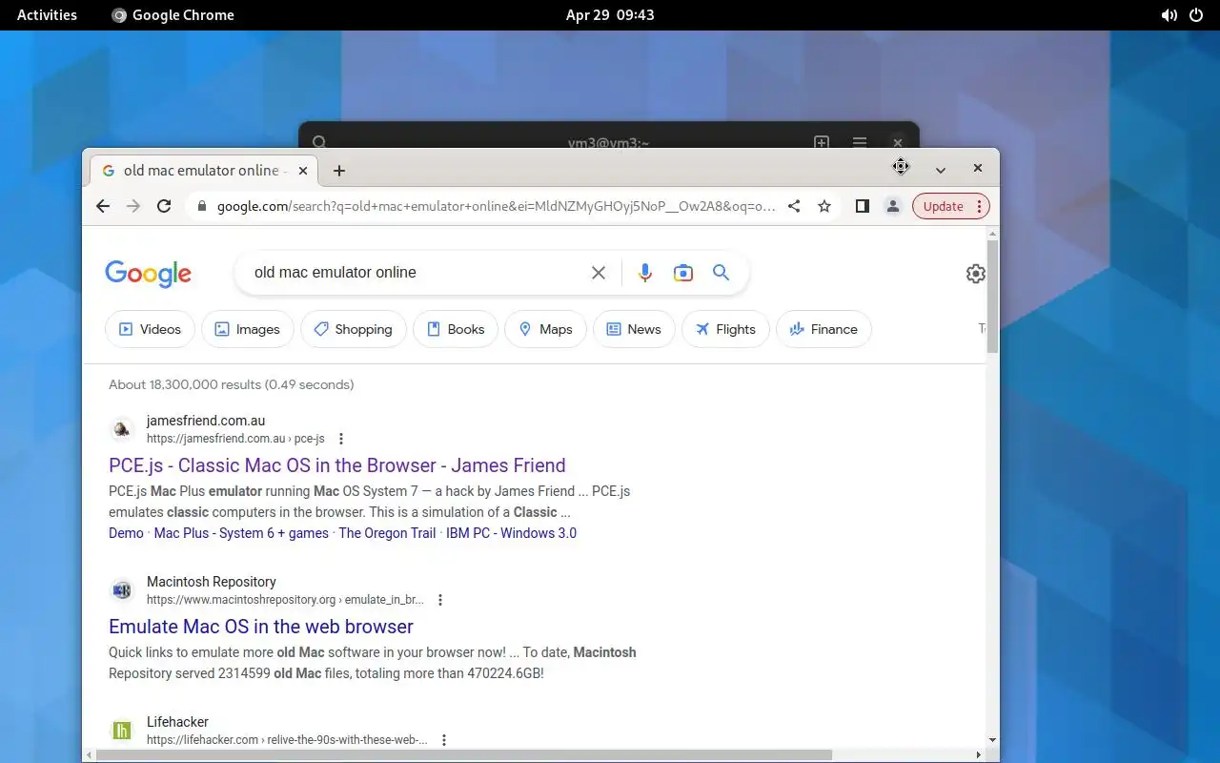Open more options for Lifehacker result

(x=444, y=740)
